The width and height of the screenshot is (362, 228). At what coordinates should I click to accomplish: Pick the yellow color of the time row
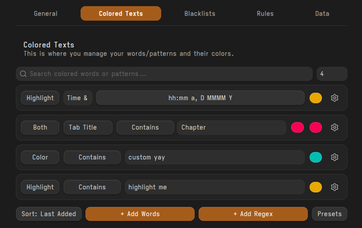(316, 98)
